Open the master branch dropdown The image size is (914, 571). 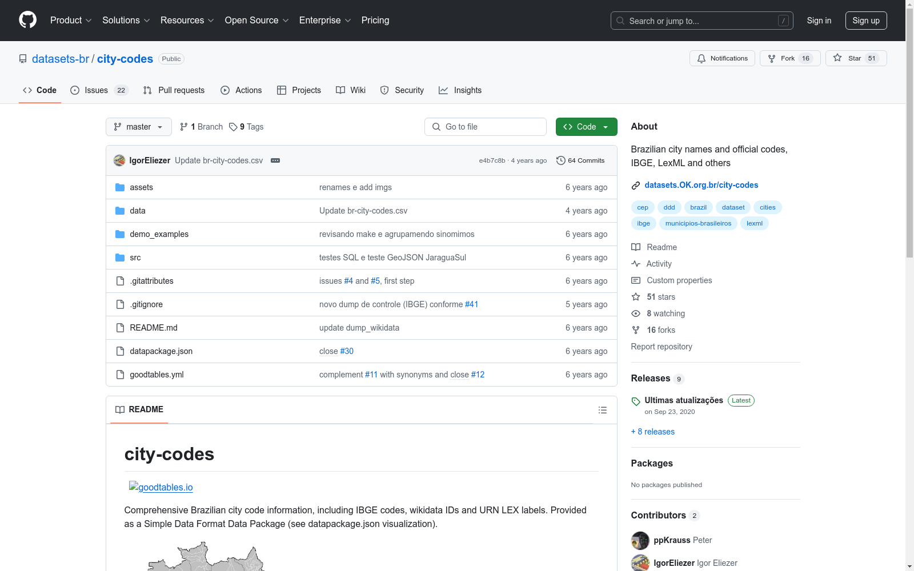(139, 127)
